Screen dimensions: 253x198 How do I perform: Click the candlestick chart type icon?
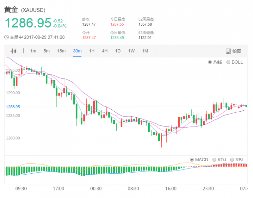(x=13, y=51)
